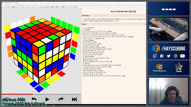This screenshot has height=107, width=191.
Task: Open the E-mail bookmark folder
Action: click(x=27, y=7)
